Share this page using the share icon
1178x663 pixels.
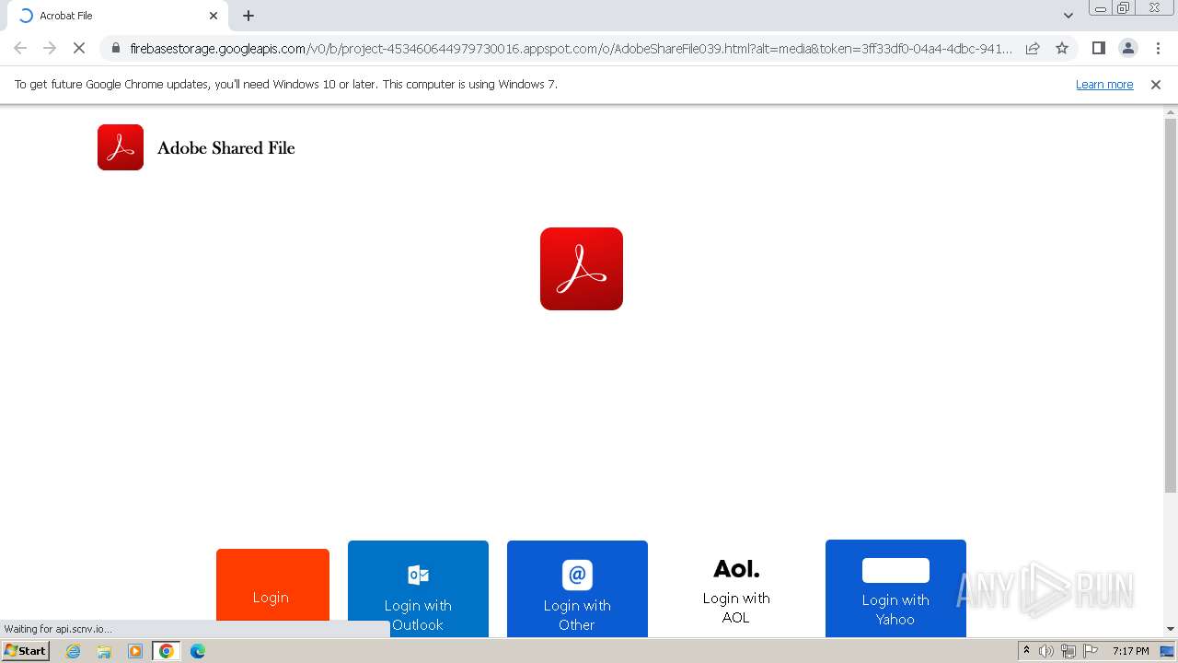1033,48
